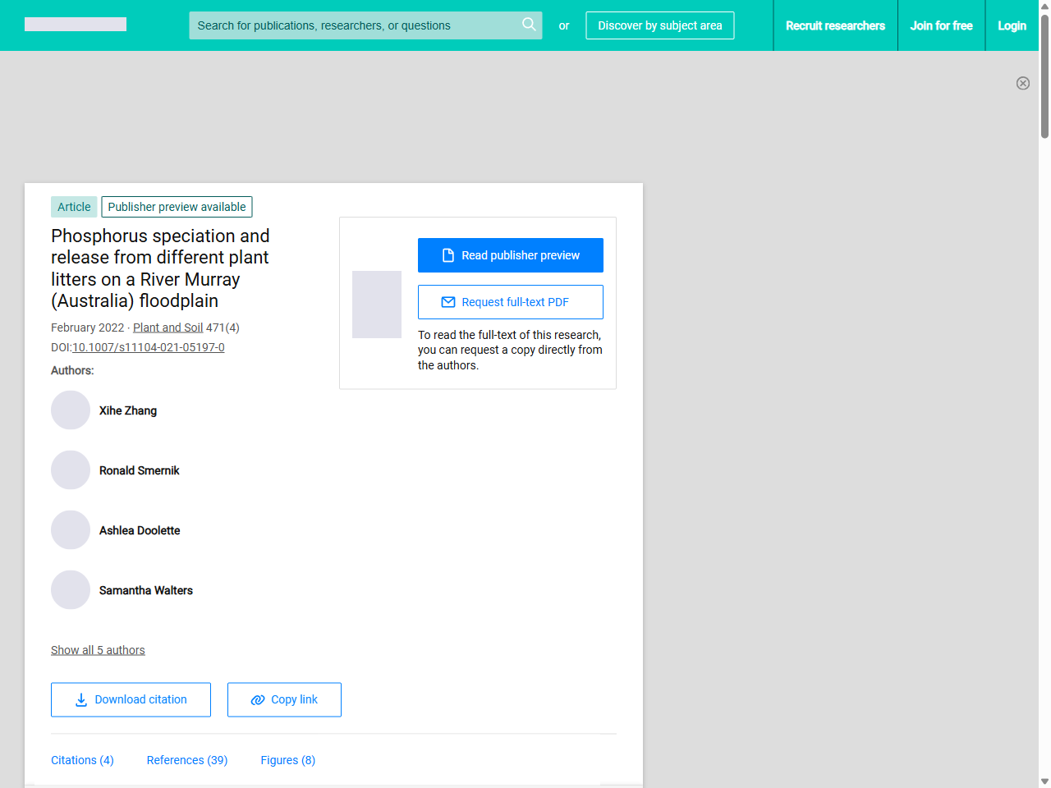
Task: Click Ashlea Doolette's profile avatar
Action: (x=71, y=530)
